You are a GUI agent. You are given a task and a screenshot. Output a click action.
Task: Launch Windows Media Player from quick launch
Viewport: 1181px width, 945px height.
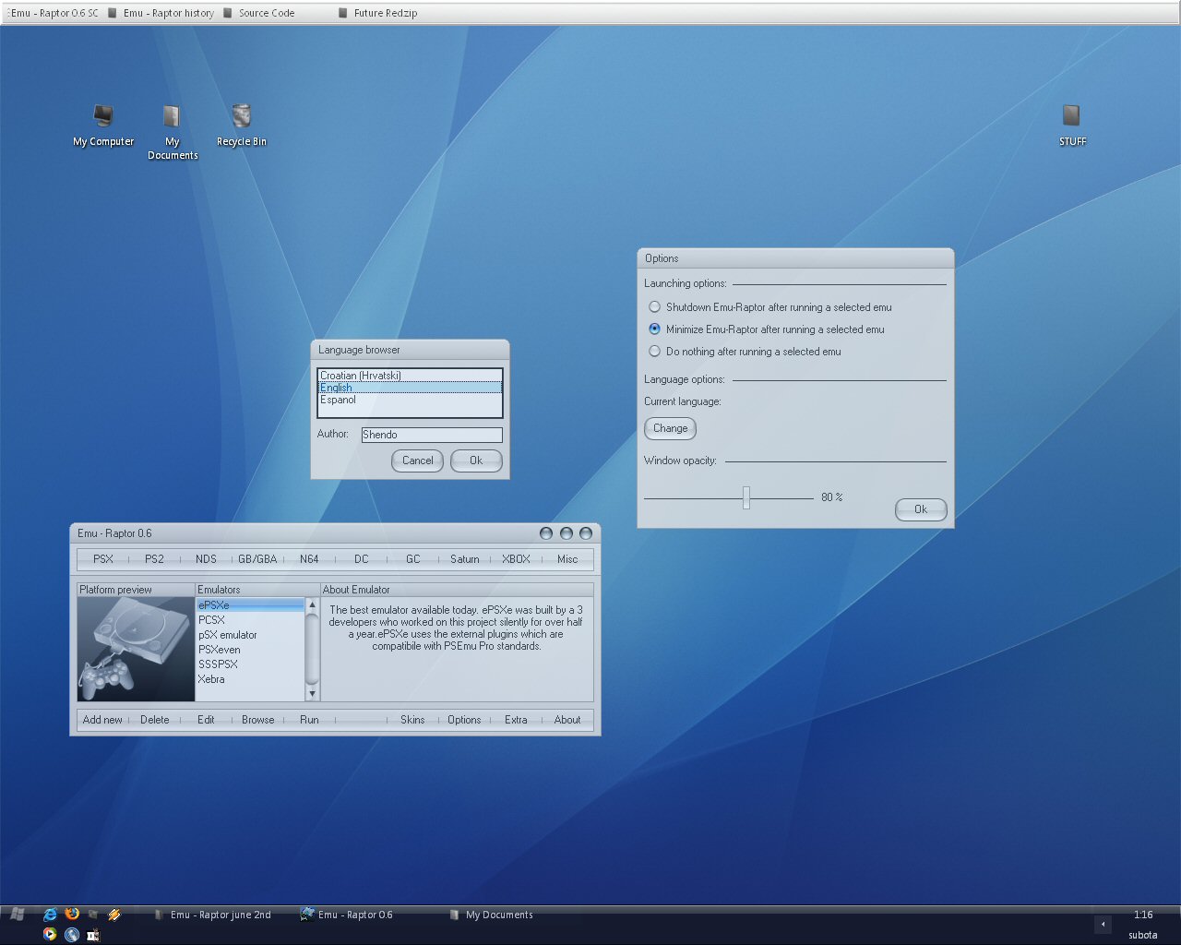pos(50,934)
